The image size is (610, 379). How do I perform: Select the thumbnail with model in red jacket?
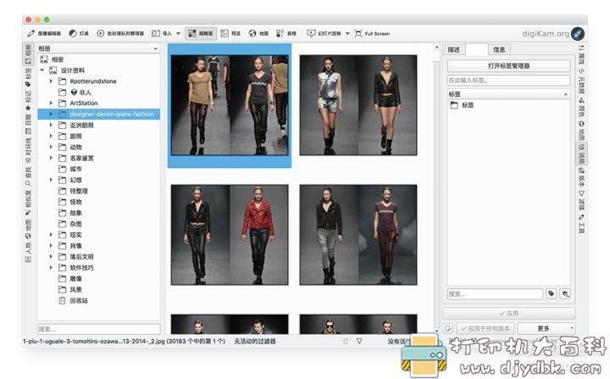[x=230, y=235]
